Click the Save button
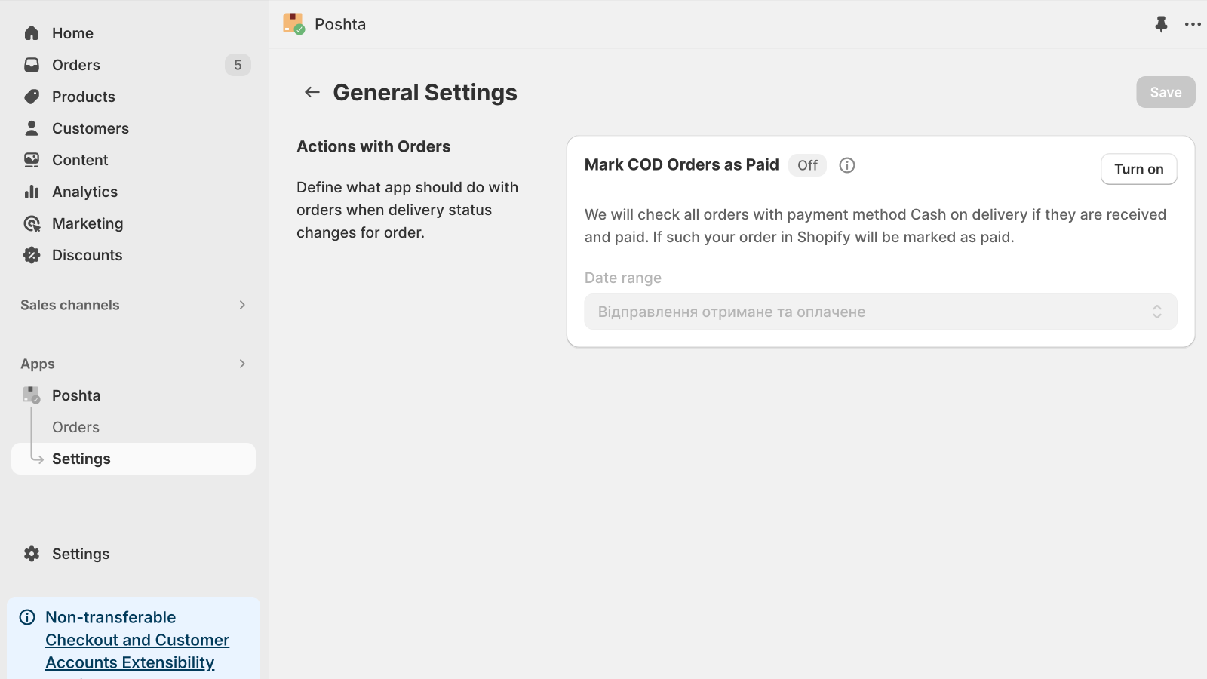 (1165, 92)
